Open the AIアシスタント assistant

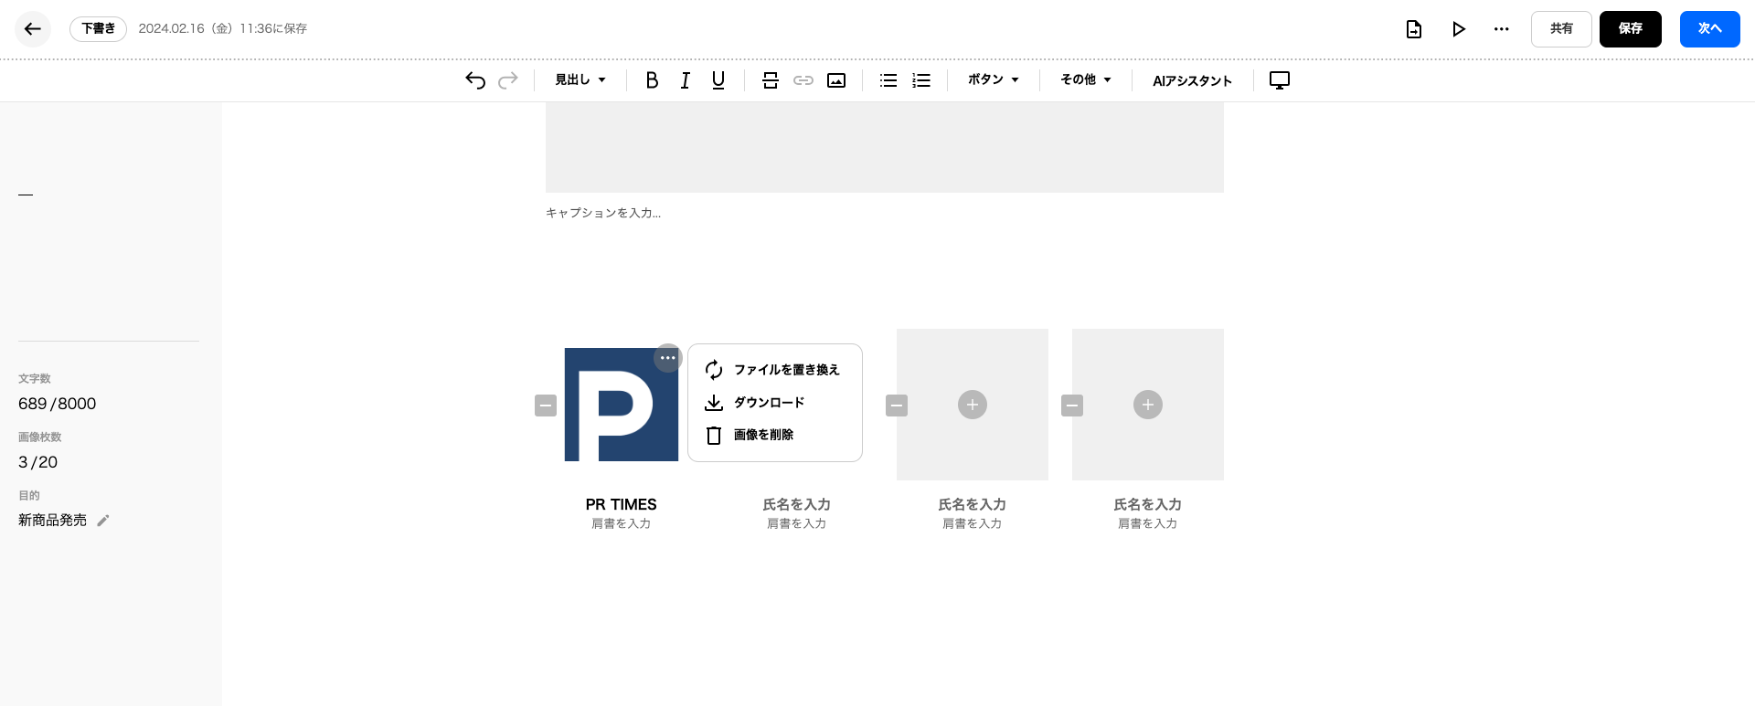1192,80
